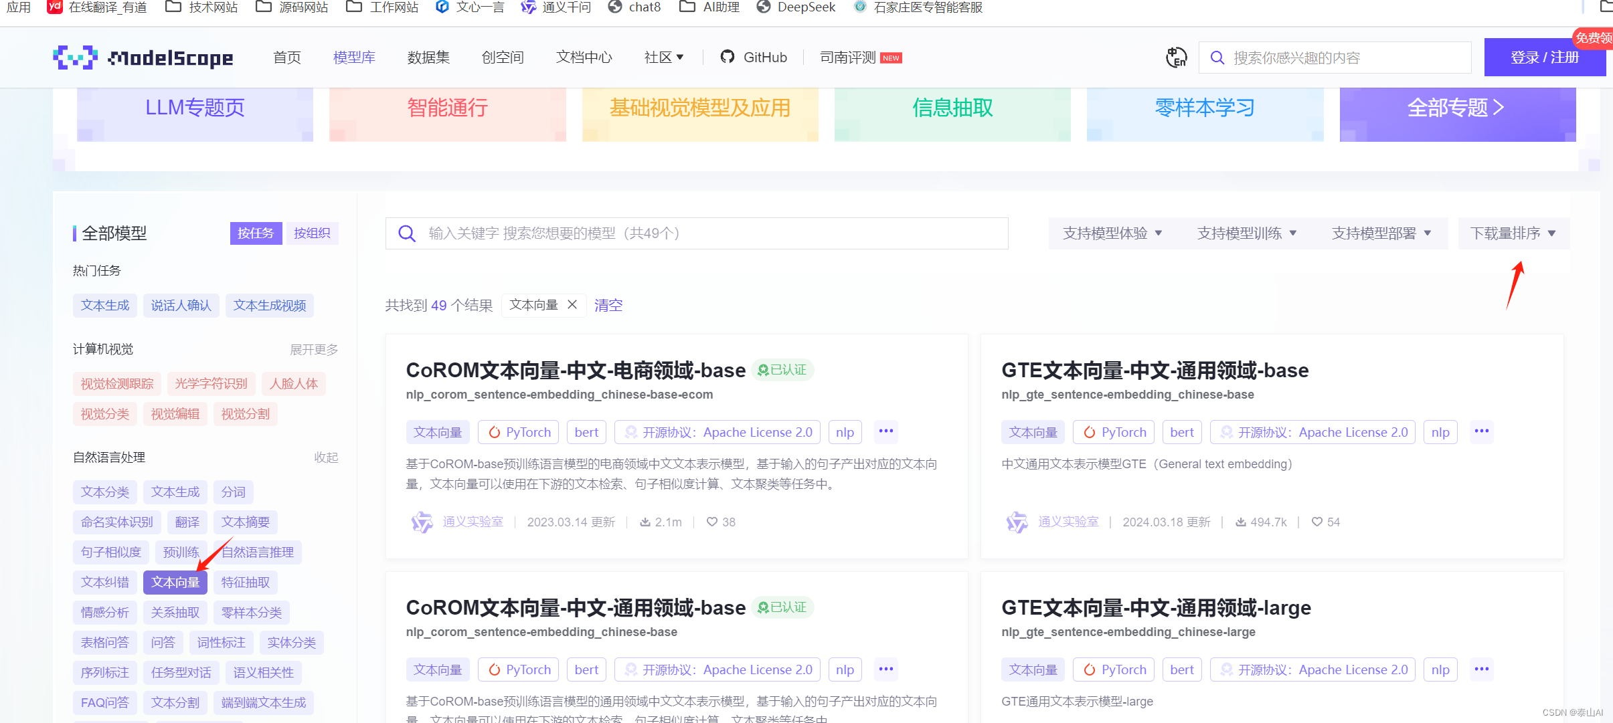Click the 登录 / 注册 button
1613x723 pixels.
1545,58
